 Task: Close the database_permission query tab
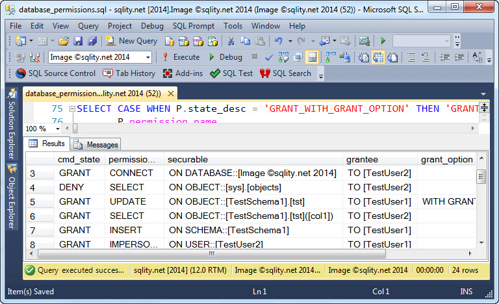click(x=171, y=94)
